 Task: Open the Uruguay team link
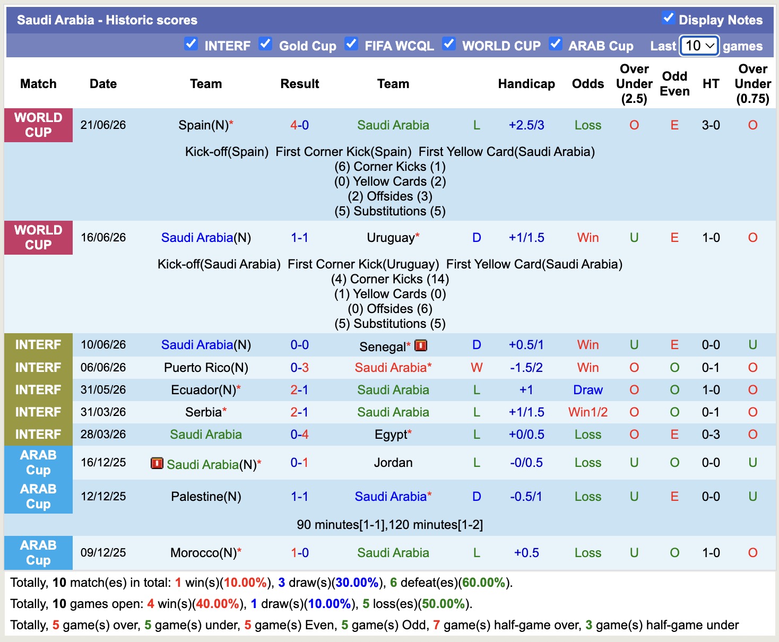tap(393, 238)
